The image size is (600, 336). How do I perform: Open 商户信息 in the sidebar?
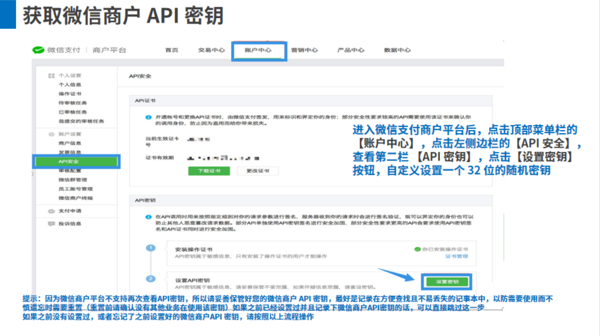[70, 143]
